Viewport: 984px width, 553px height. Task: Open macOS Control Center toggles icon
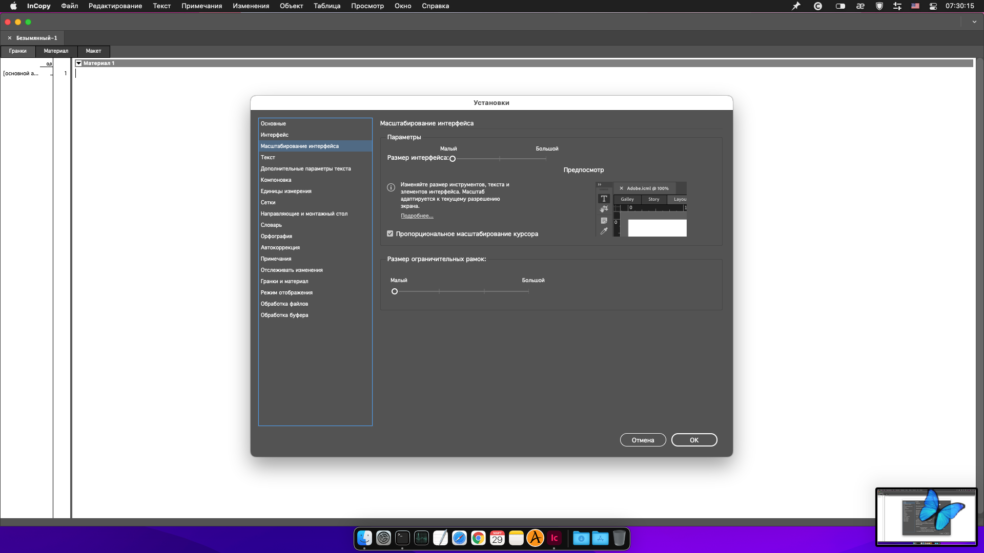click(x=933, y=6)
